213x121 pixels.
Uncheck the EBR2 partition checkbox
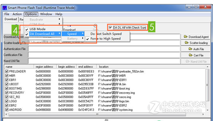[x=7, y=105]
